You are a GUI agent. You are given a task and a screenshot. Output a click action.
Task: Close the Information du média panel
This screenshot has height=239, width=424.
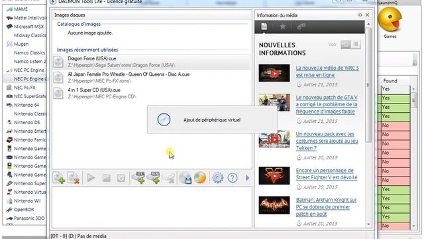pos(367,15)
